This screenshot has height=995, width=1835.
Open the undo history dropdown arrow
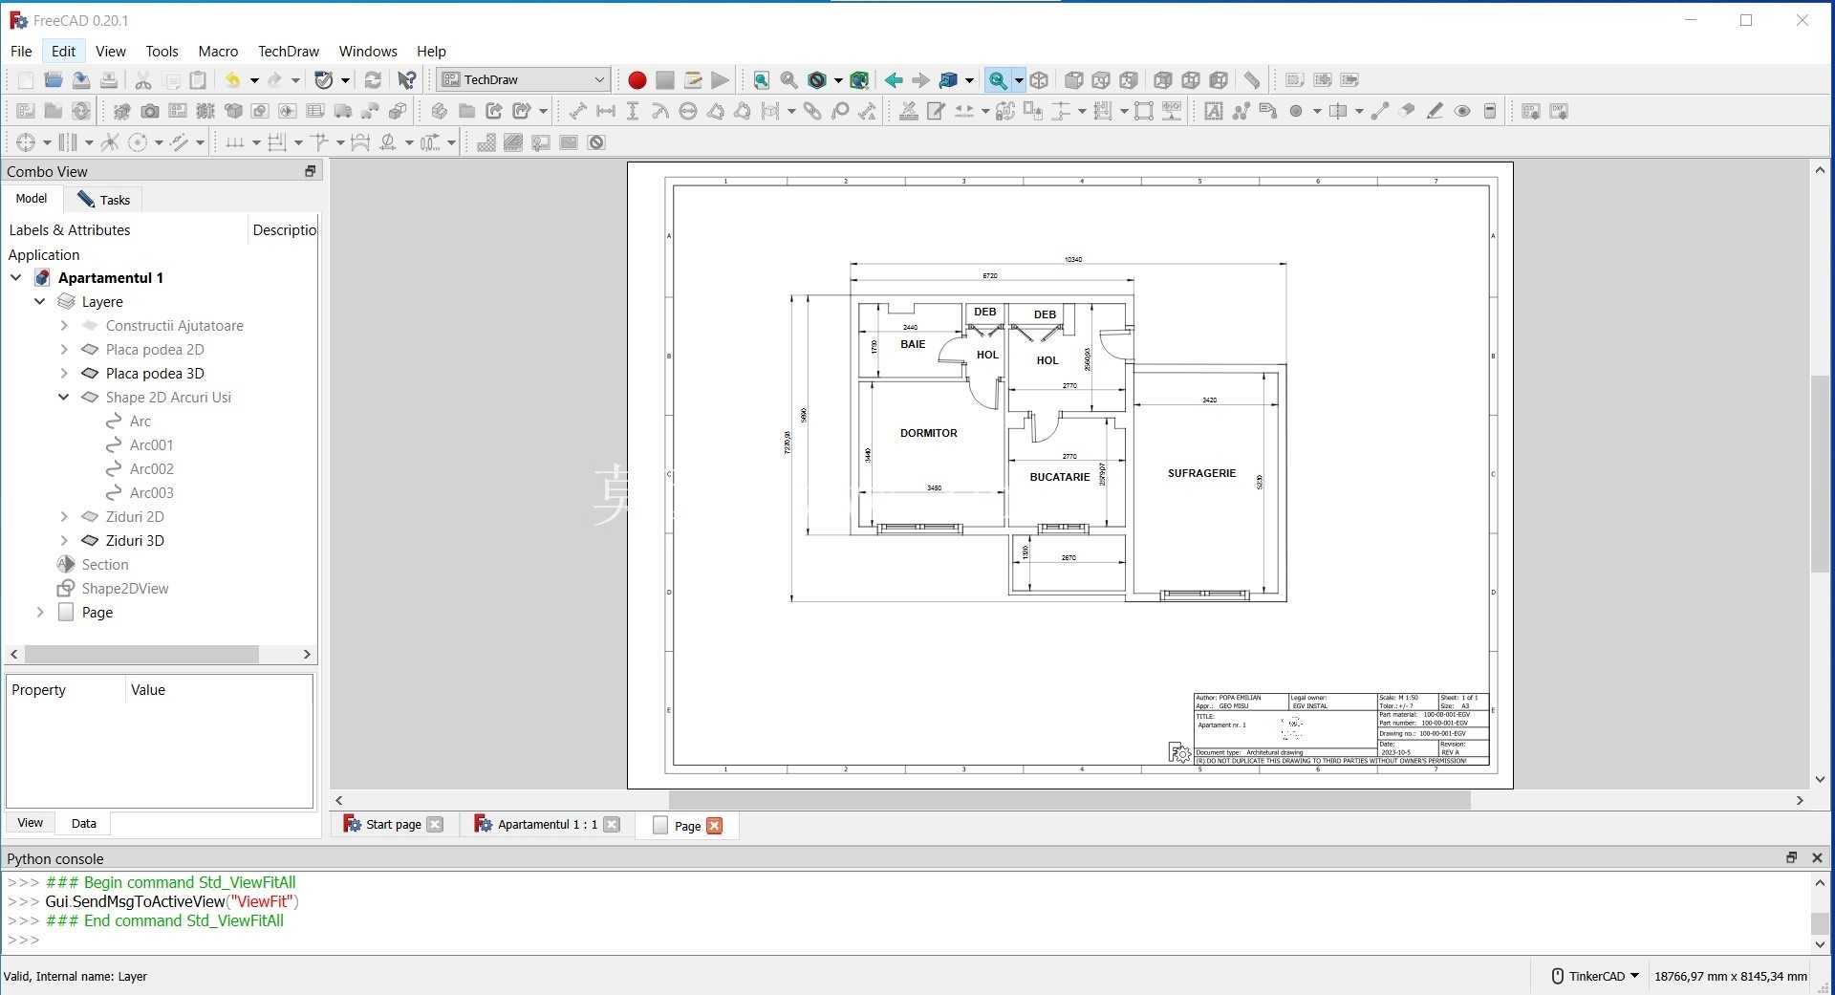254,80
